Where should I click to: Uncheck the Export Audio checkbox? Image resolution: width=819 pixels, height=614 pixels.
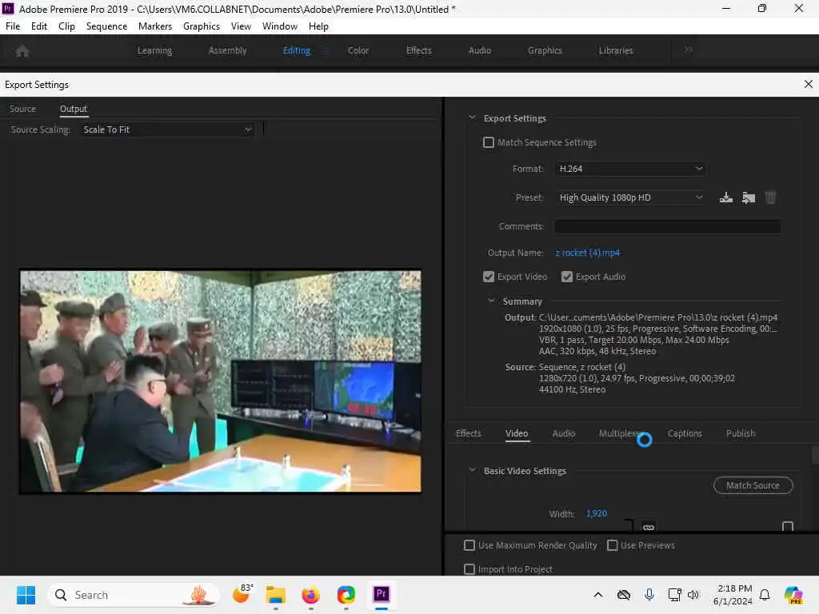point(567,277)
